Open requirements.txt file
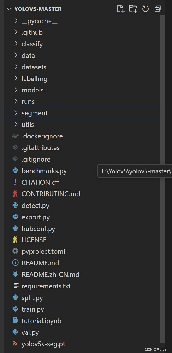Image resolution: width=172 pixels, height=353 pixels. pos(46,286)
